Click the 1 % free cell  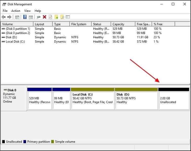coord(156,42)
